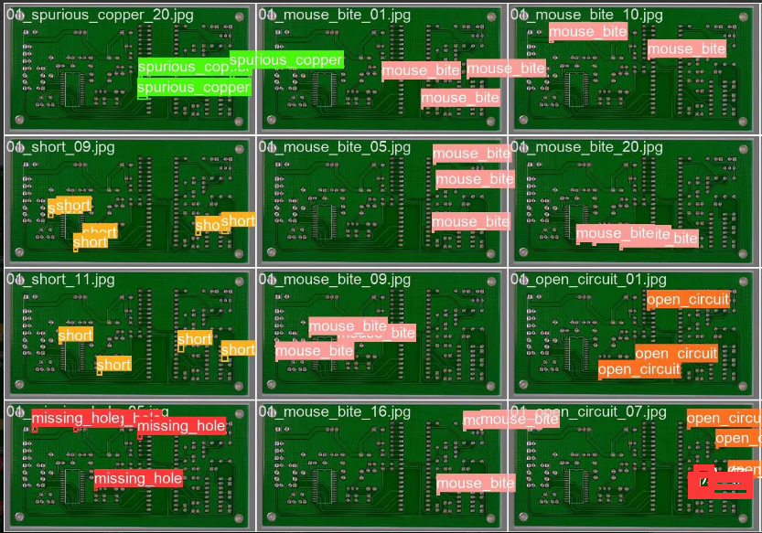Select the lowest short label in short_11 image
The width and height of the screenshot is (762, 533).
pos(113,365)
